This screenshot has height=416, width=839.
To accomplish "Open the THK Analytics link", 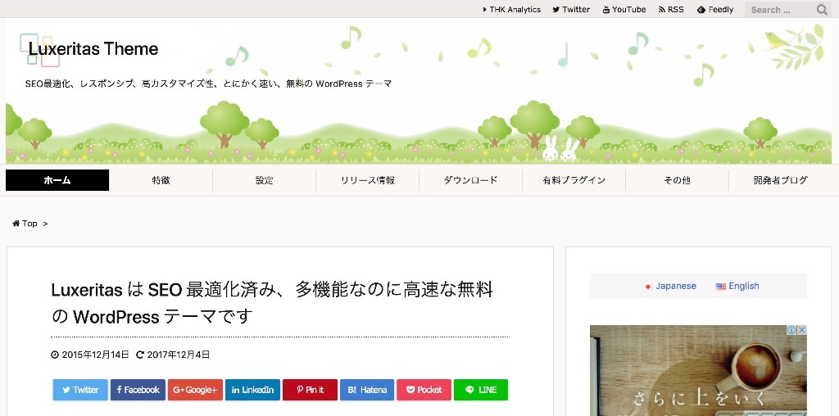I will pyautogui.click(x=511, y=10).
